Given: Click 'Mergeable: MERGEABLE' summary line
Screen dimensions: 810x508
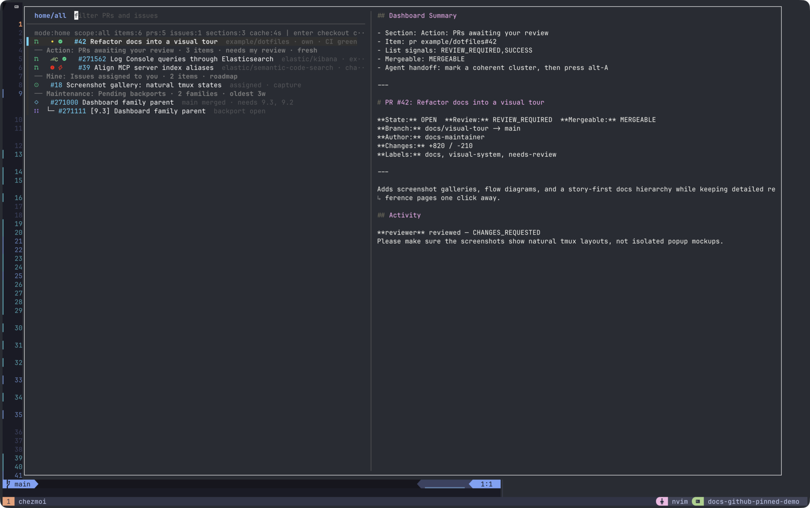Looking at the screenshot, I should point(421,59).
